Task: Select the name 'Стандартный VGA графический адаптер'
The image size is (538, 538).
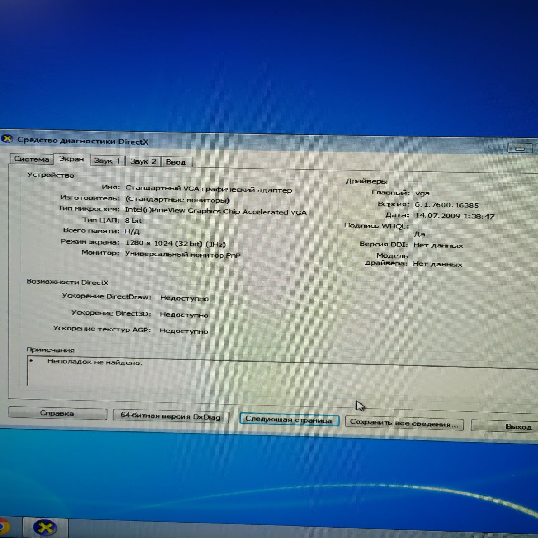Action: pyautogui.click(x=208, y=189)
